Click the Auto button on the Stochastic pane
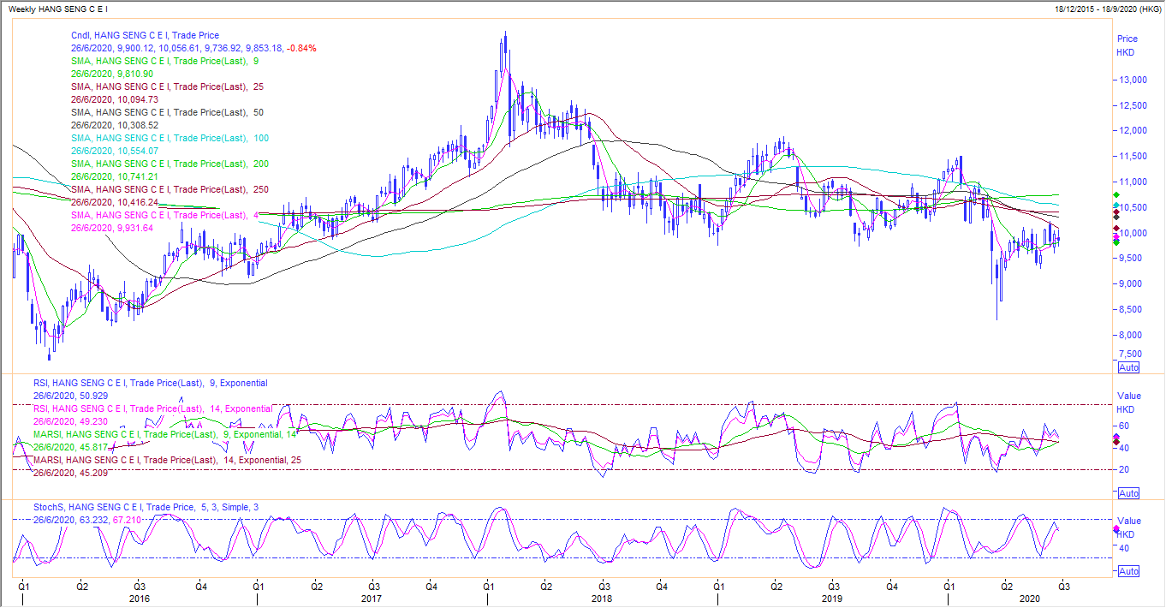The width and height of the screenshot is (1166, 608). [1129, 571]
